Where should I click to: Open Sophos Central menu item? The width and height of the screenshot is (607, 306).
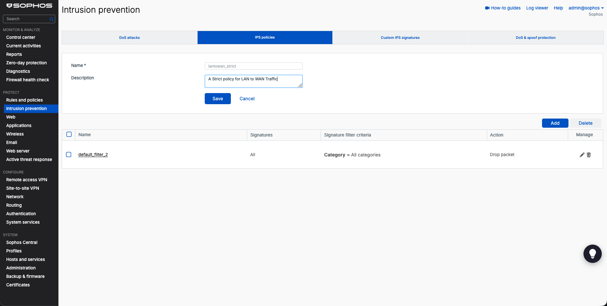pyautogui.click(x=22, y=242)
